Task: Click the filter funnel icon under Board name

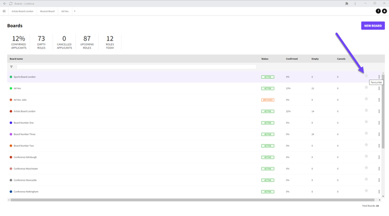Action: tap(12, 67)
